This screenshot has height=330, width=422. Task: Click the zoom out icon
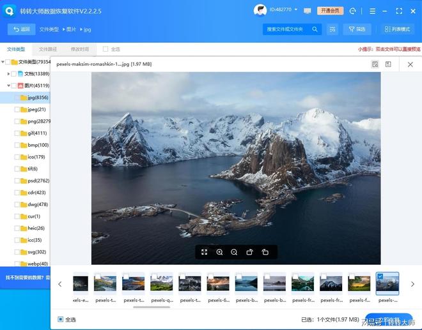(234, 252)
